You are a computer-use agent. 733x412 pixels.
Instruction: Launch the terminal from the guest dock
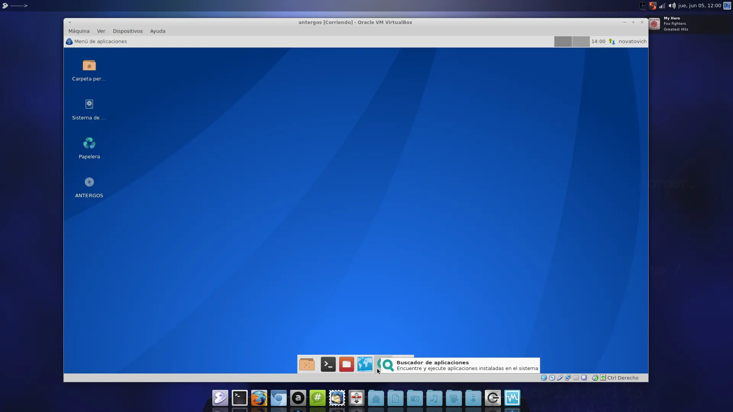click(x=328, y=365)
